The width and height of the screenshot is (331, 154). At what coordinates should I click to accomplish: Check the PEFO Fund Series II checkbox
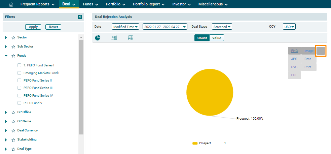click(x=20, y=81)
